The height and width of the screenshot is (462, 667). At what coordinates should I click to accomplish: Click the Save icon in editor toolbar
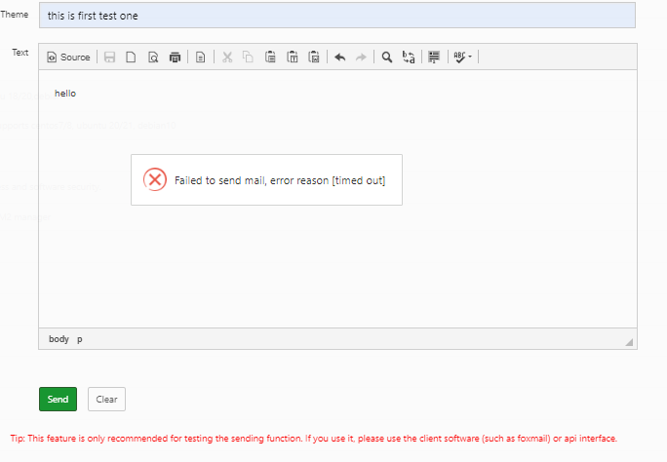tap(110, 57)
